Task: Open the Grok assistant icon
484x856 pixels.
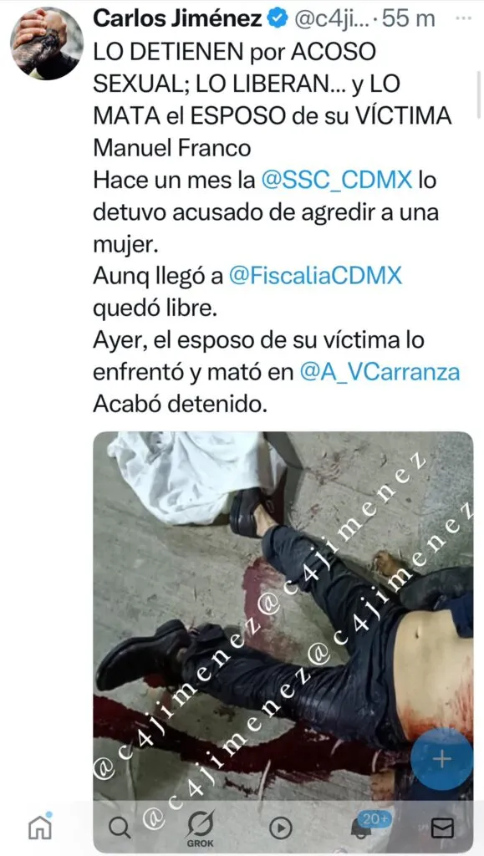Action: (201, 828)
